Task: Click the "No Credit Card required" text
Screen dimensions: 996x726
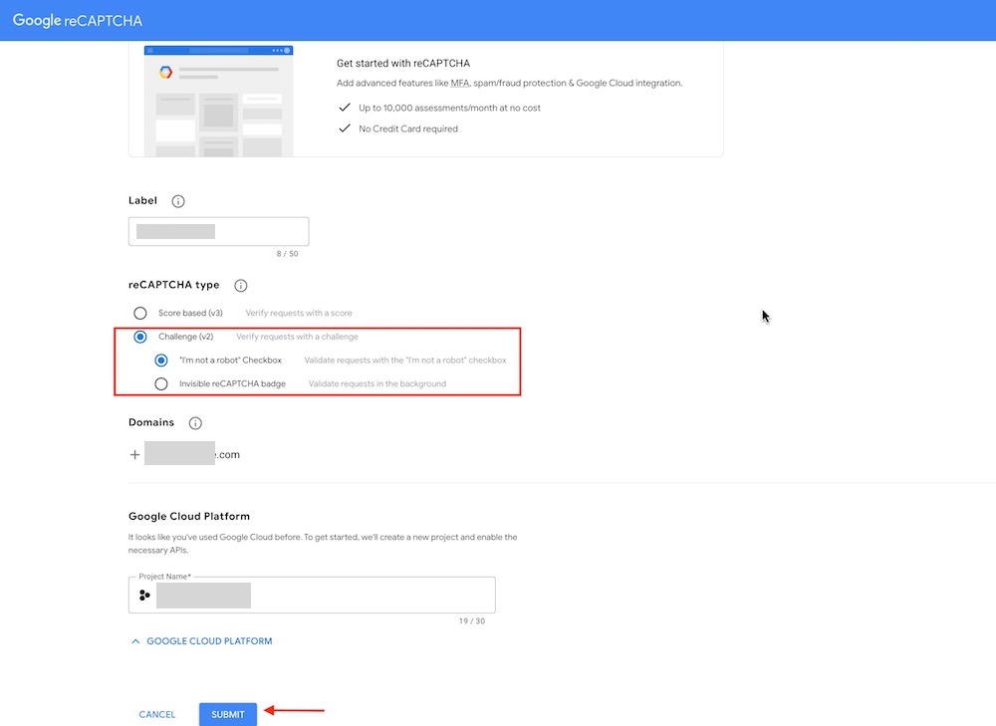Action: click(407, 128)
